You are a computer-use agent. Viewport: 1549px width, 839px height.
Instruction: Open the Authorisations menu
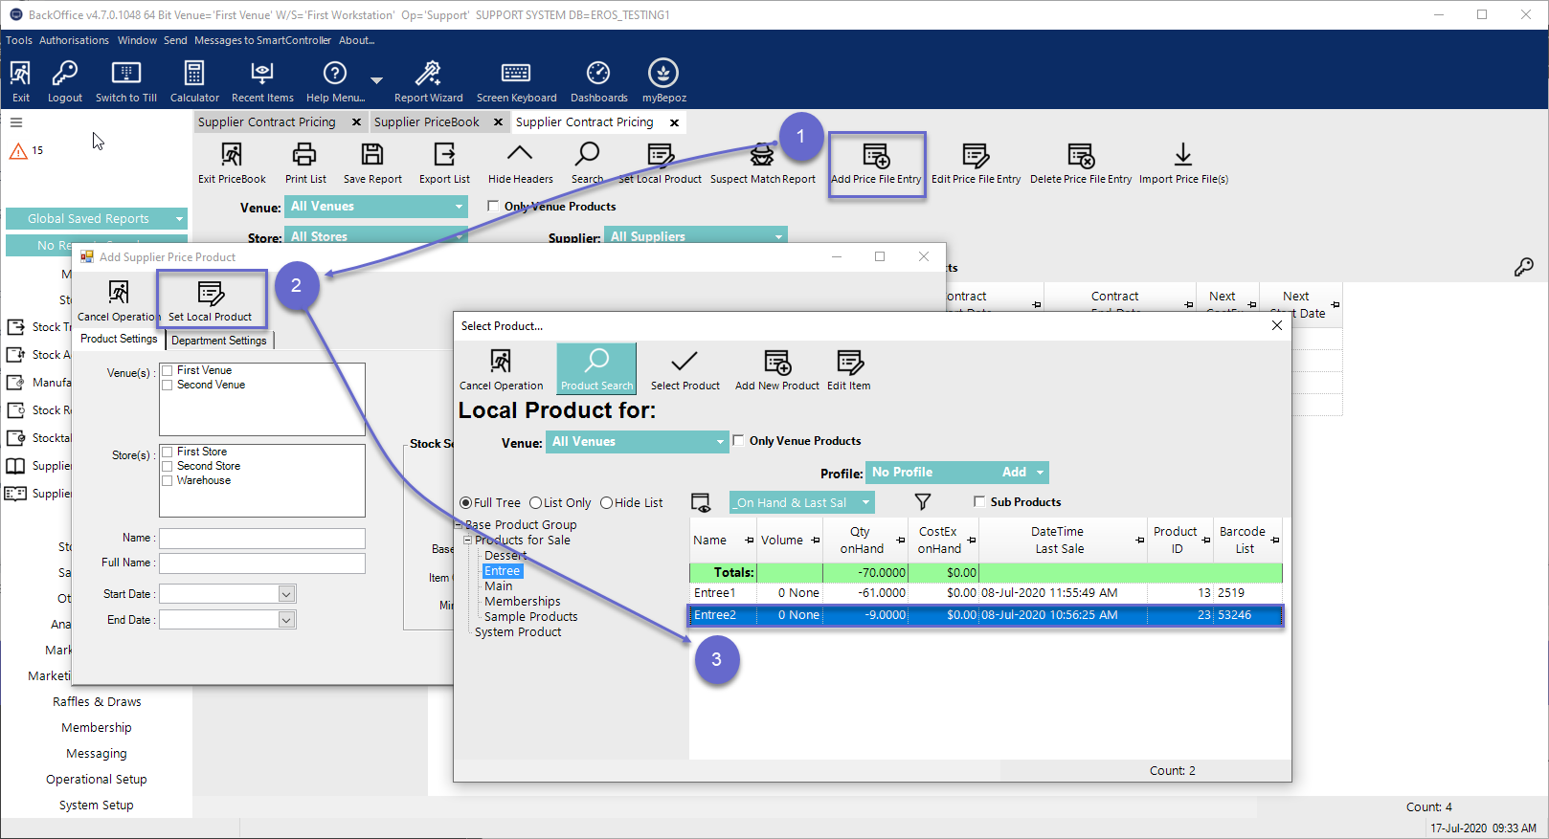click(74, 40)
